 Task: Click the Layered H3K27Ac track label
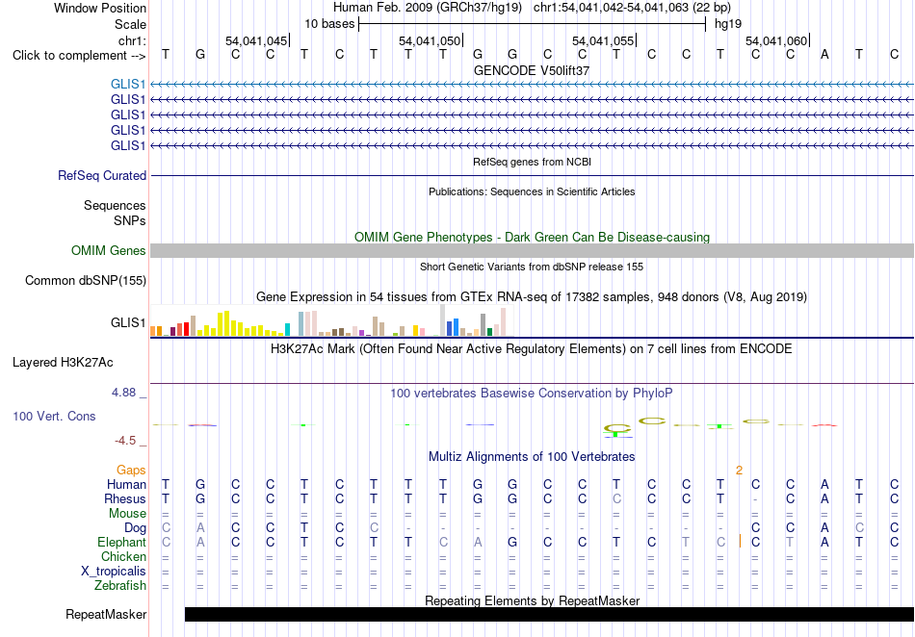tap(63, 363)
